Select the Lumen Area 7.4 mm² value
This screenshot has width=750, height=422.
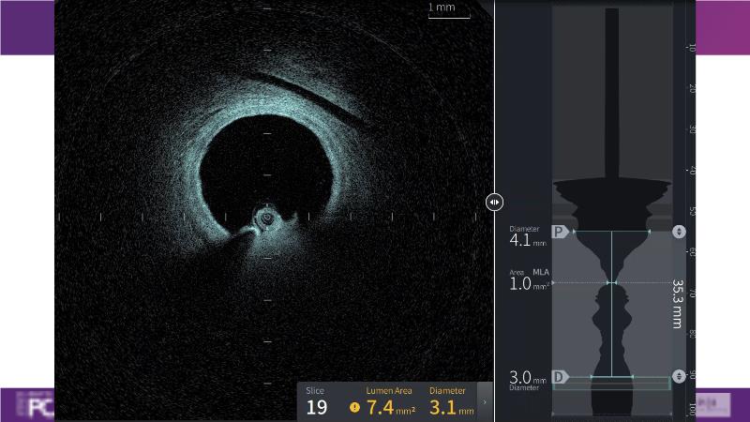pos(390,407)
